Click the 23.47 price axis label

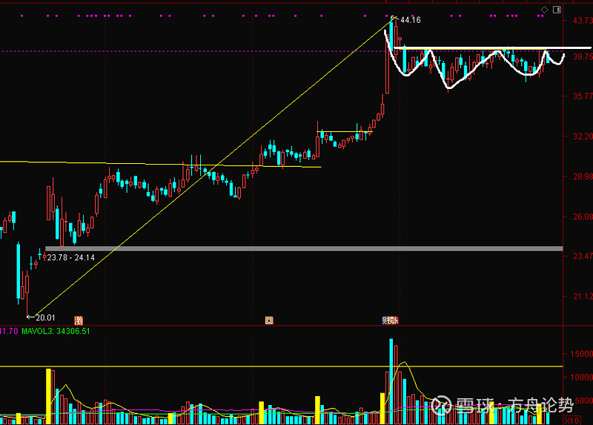pos(583,256)
